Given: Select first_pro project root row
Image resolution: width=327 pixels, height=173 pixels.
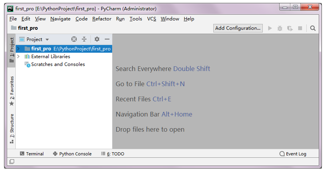Looking at the screenshot, I should click(x=64, y=49).
